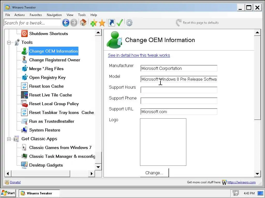Image resolution: width=265 pixels, height=198 pixels.
Task: Click the network icon in the system tray
Action: [x=235, y=193]
